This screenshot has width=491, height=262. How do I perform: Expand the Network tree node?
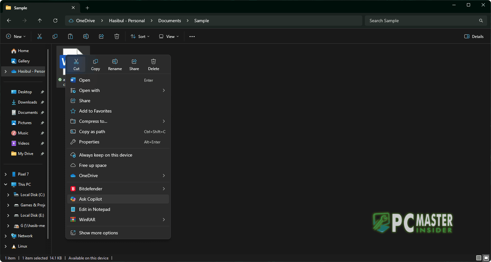(5, 236)
